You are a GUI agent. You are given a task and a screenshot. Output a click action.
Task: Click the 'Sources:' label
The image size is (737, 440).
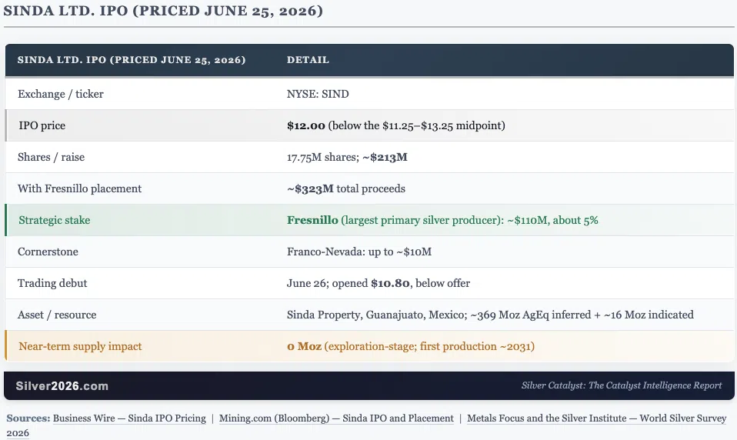point(28,418)
